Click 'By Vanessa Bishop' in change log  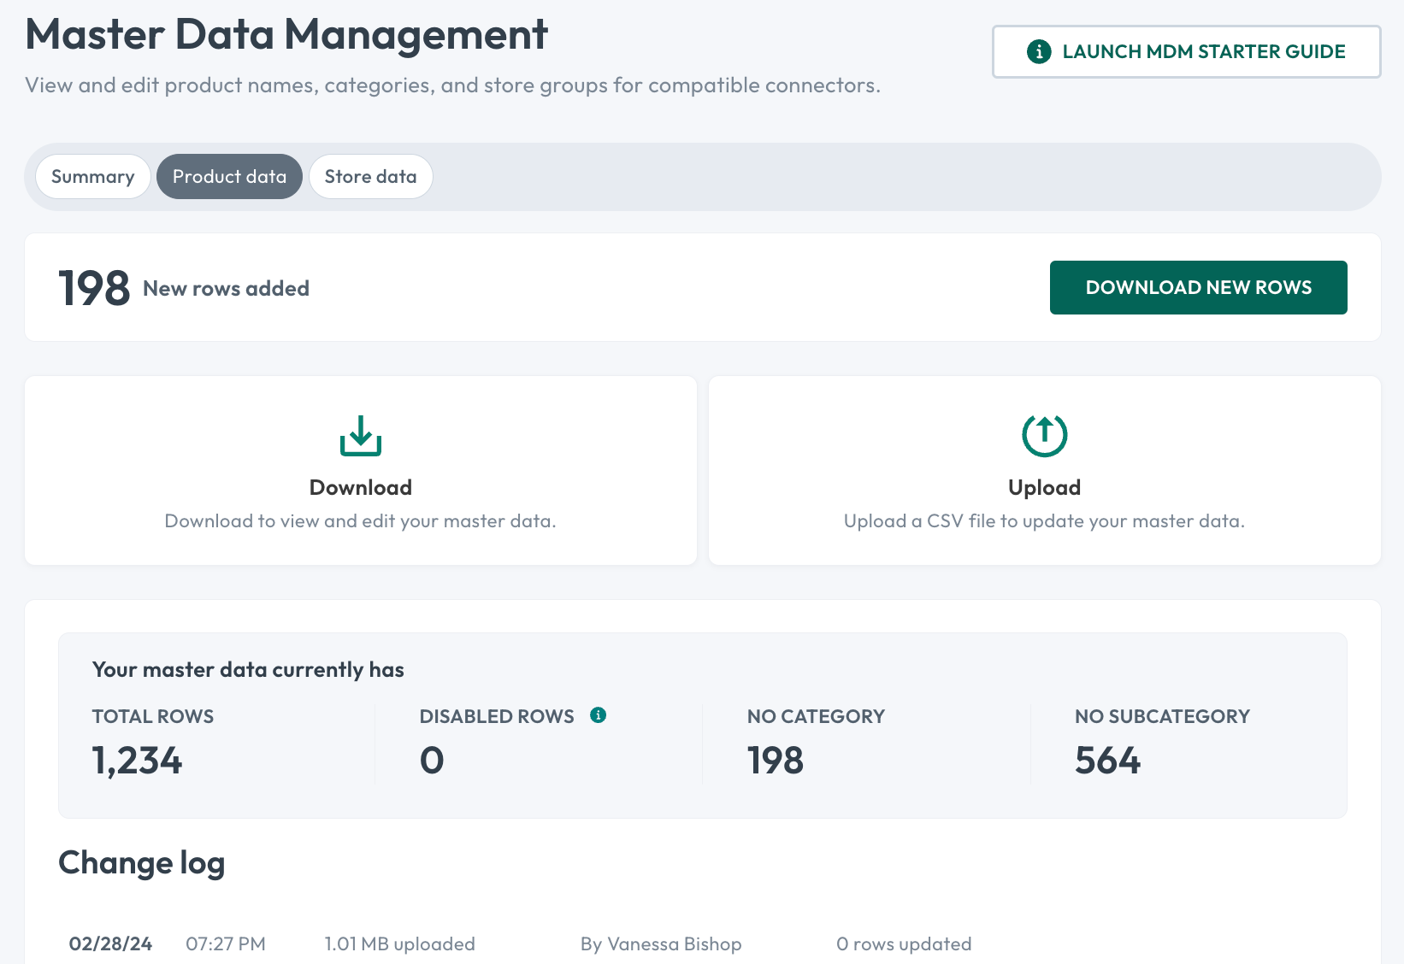point(661,944)
